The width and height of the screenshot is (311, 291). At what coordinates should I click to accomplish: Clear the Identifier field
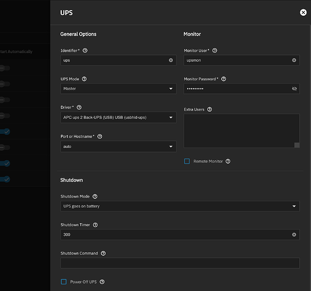[x=171, y=61]
